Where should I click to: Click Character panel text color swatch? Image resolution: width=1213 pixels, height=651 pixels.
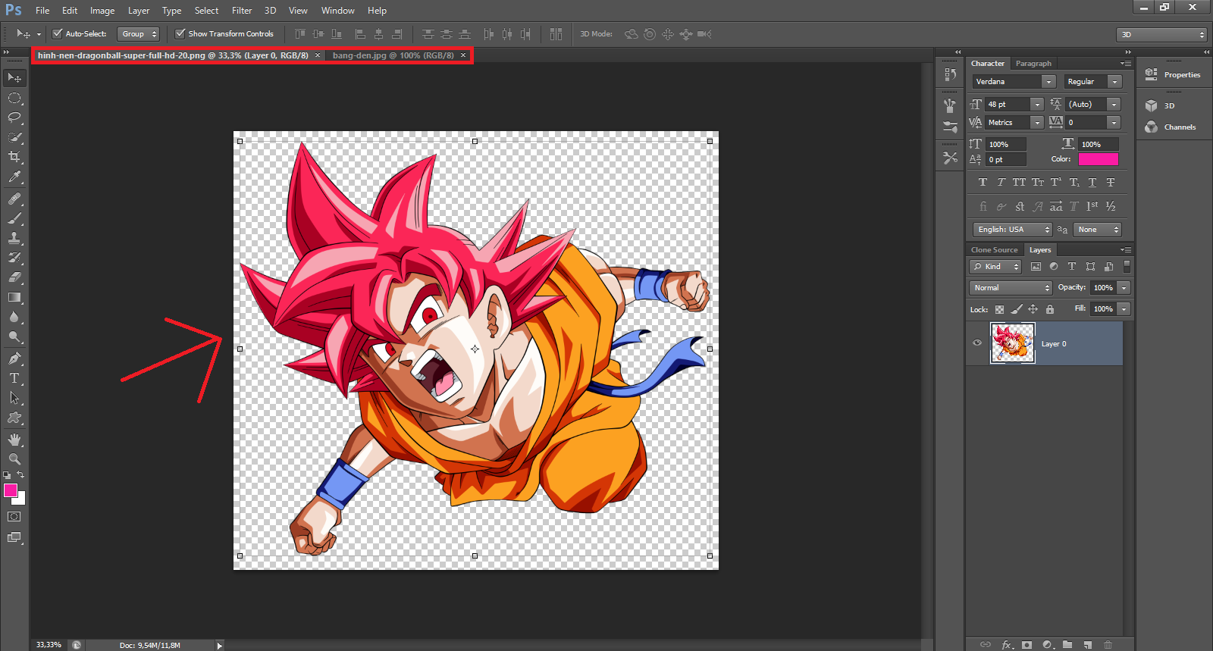tap(1098, 159)
